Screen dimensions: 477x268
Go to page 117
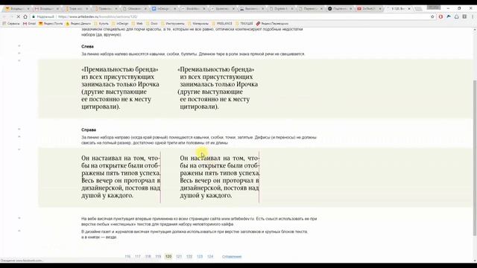[x=138, y=256]
